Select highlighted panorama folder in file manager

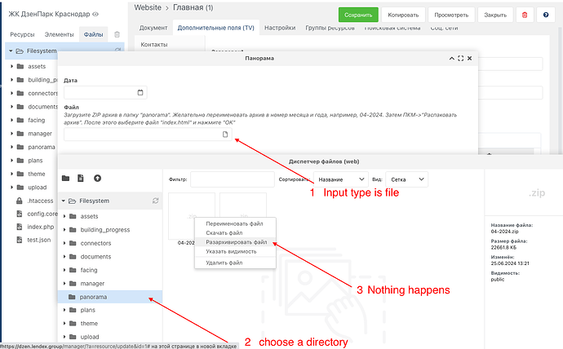tap(110, 297)
